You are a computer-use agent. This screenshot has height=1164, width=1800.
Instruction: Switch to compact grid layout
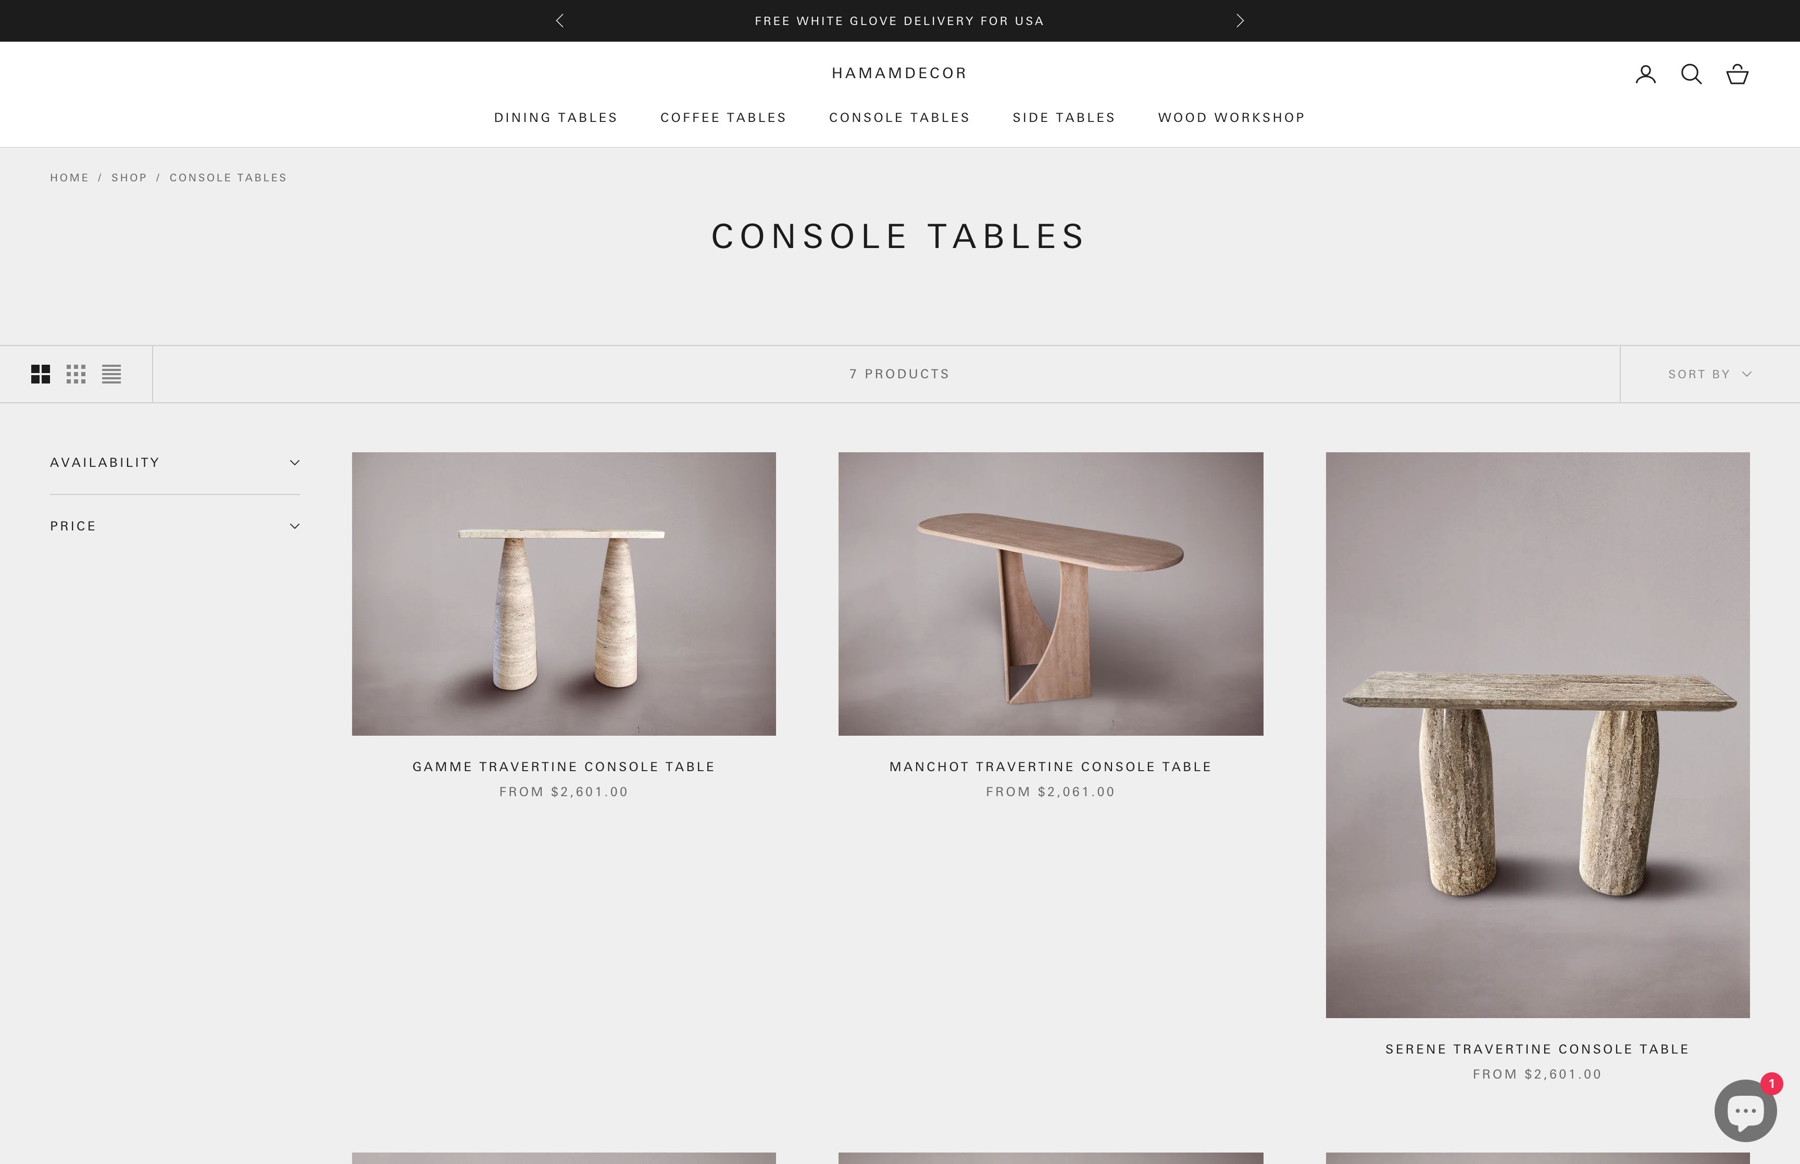pyautogui.click(x=76, y=374)
